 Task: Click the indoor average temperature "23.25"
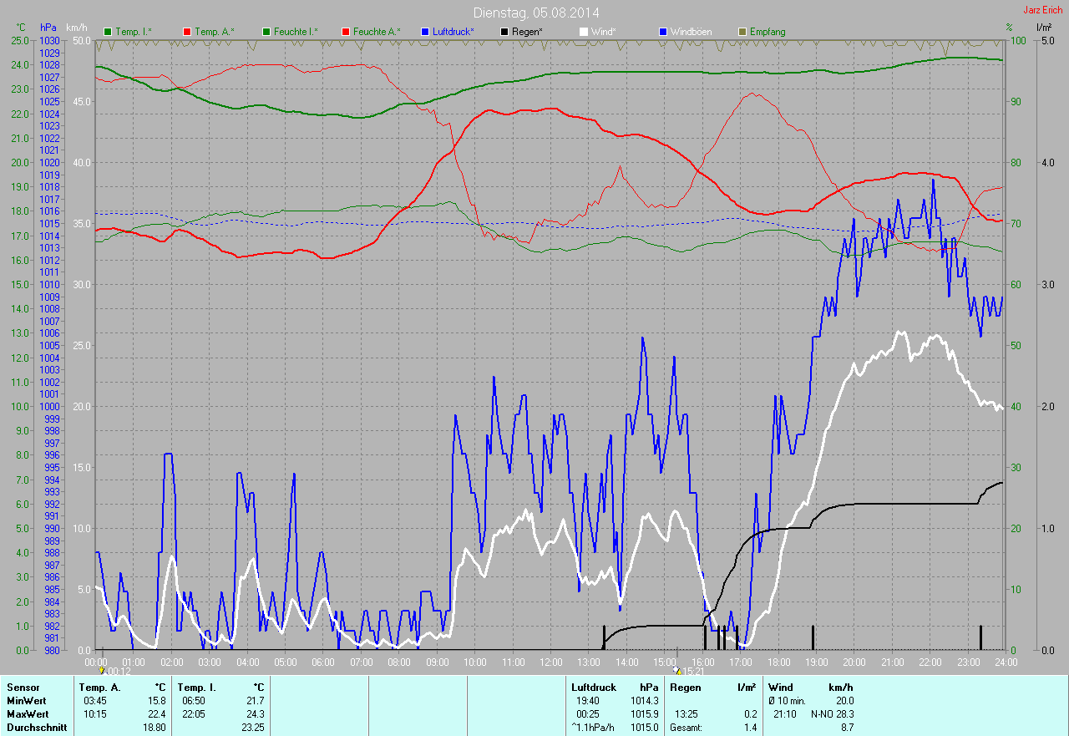[x=252, y=728]
